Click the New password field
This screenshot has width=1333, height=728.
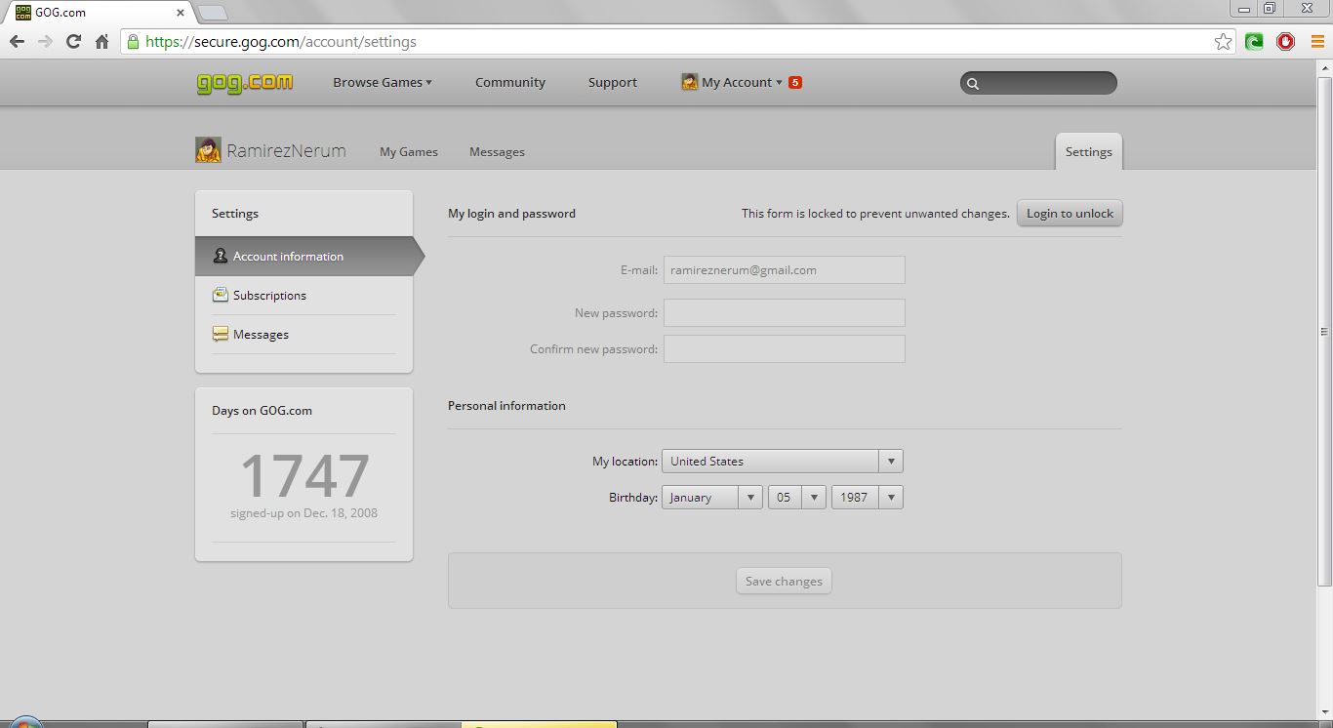coord(785,312)
